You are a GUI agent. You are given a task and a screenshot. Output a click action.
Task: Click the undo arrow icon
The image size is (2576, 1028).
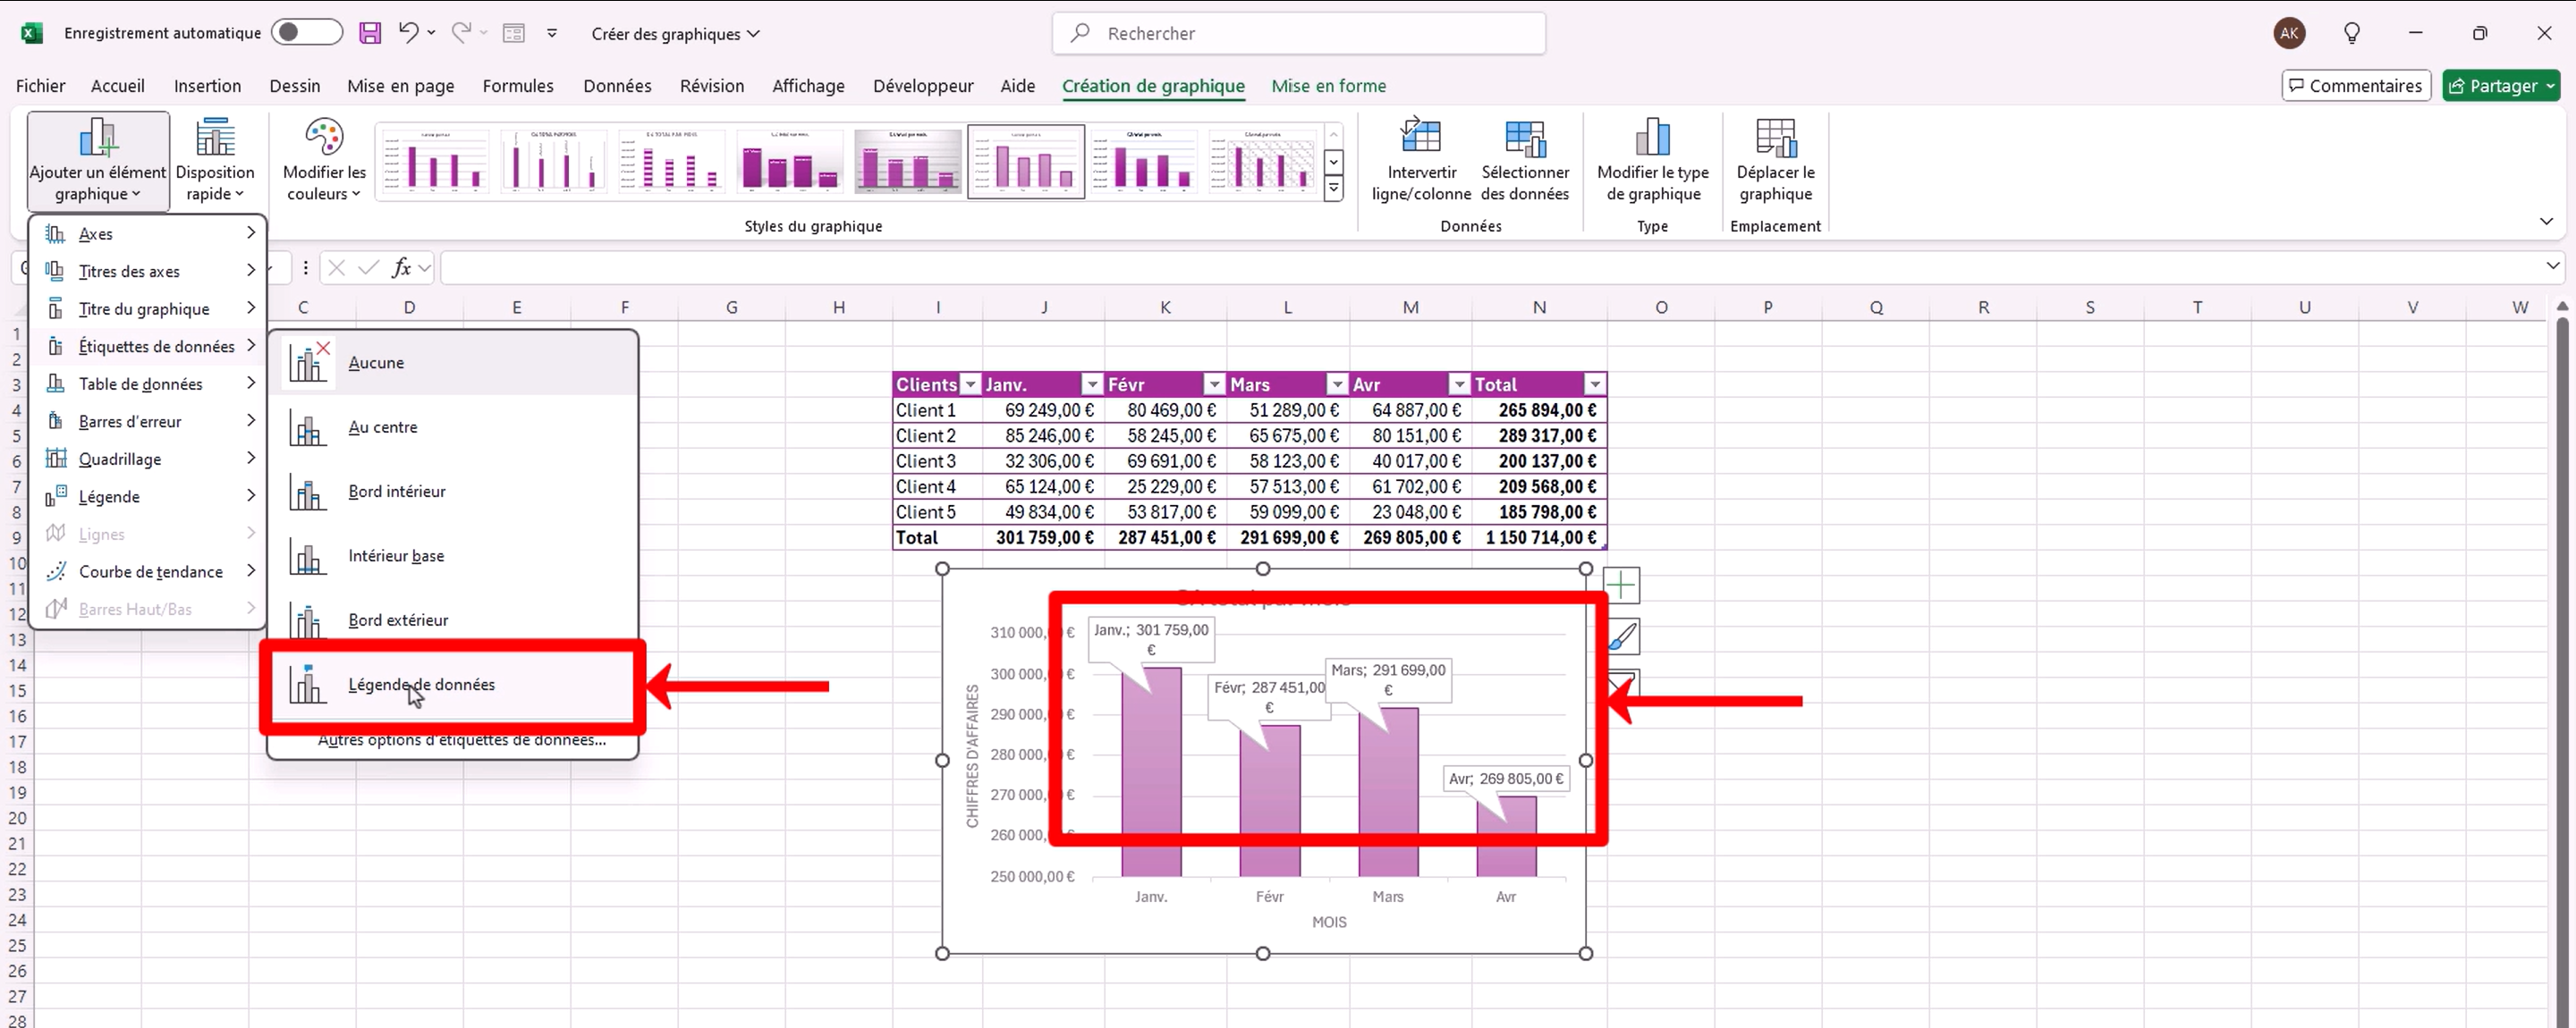[x=408, y=33]
